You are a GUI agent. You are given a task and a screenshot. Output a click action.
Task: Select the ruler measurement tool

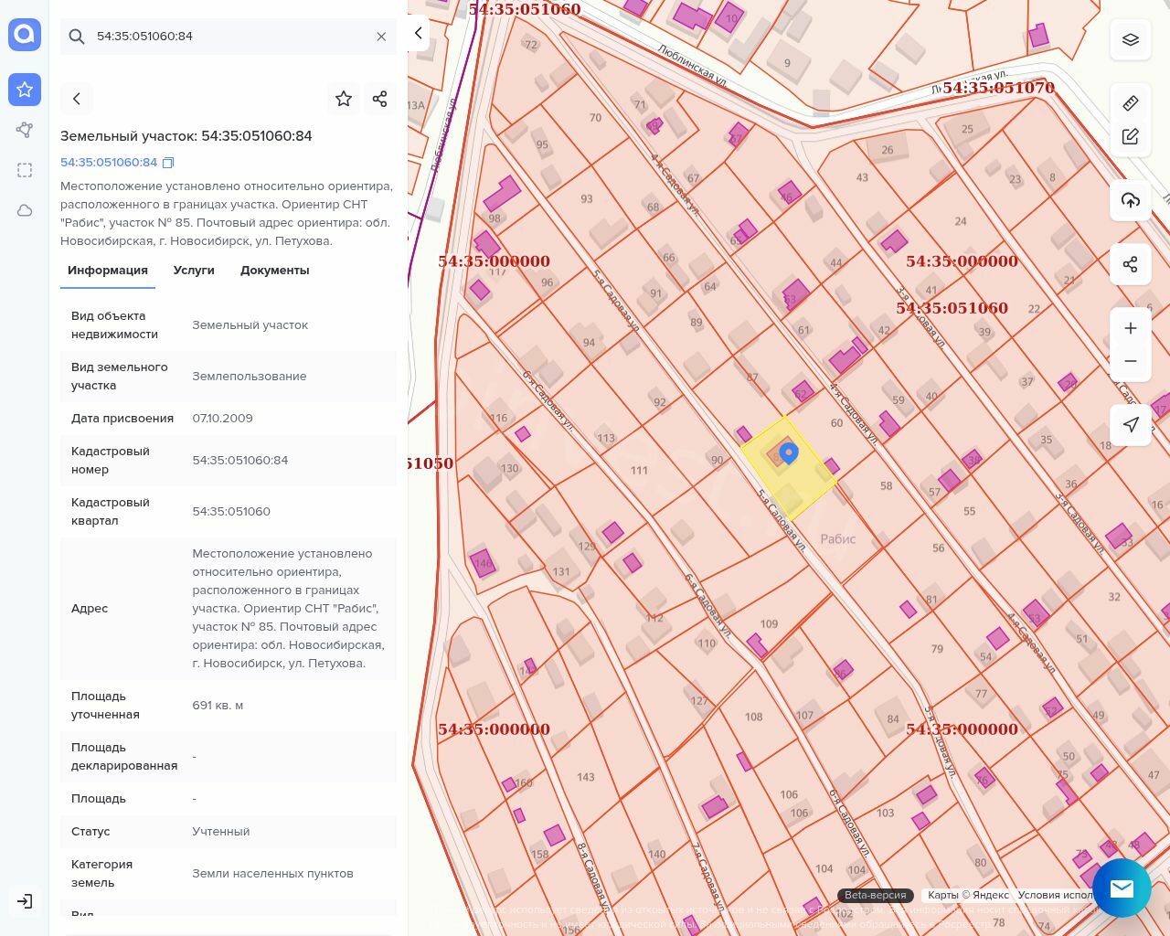[x=1131, y=103]
